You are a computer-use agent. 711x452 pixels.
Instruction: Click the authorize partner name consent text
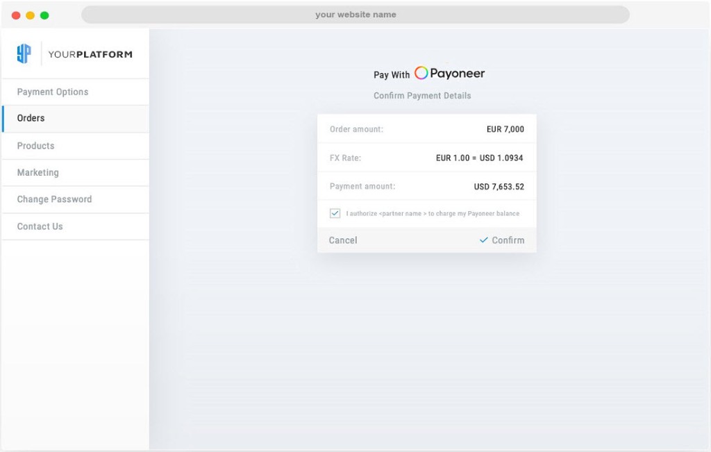(433, 214)
